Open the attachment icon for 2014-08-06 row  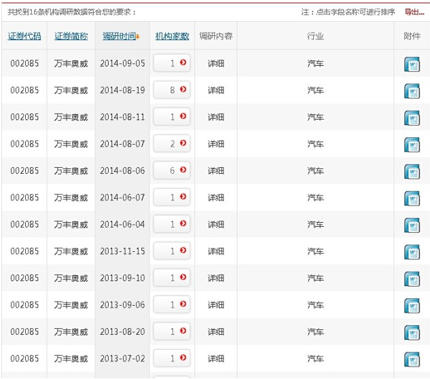[412, 172]
